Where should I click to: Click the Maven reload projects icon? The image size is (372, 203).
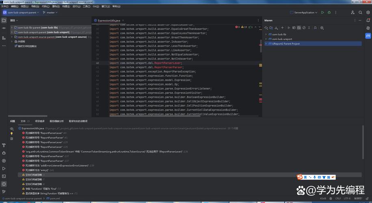266,28
